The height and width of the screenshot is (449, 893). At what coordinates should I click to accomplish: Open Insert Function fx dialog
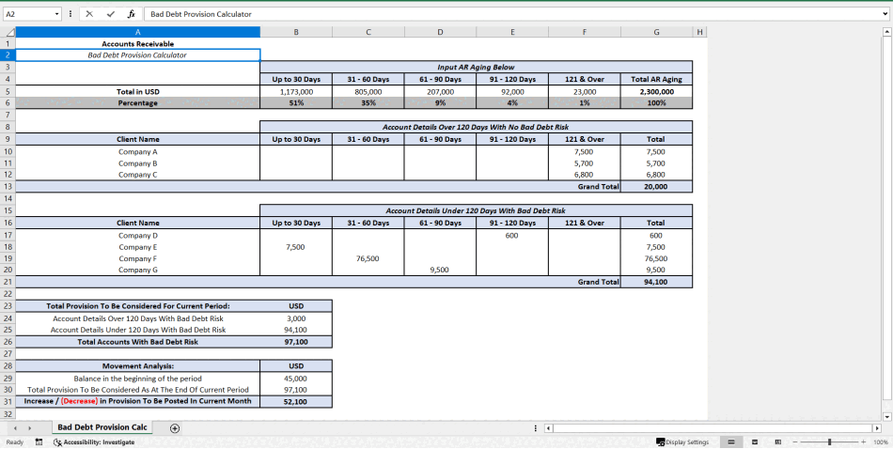(x=131, y=14)
